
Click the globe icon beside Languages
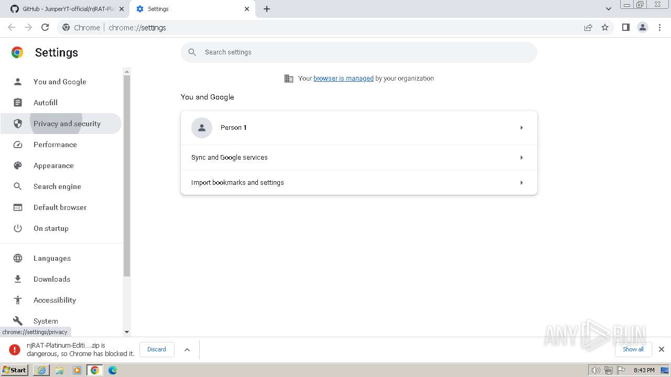(18, 258)
